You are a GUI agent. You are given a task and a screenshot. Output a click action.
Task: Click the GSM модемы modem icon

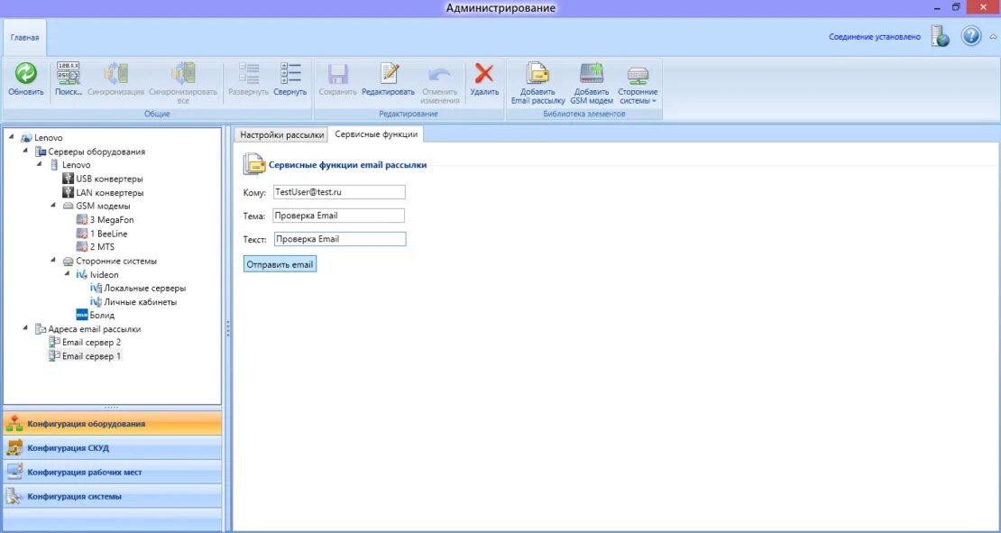(69, 207)
